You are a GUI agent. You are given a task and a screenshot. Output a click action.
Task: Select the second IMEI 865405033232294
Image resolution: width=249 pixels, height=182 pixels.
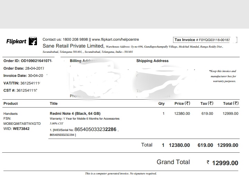(x=62, y=135)
